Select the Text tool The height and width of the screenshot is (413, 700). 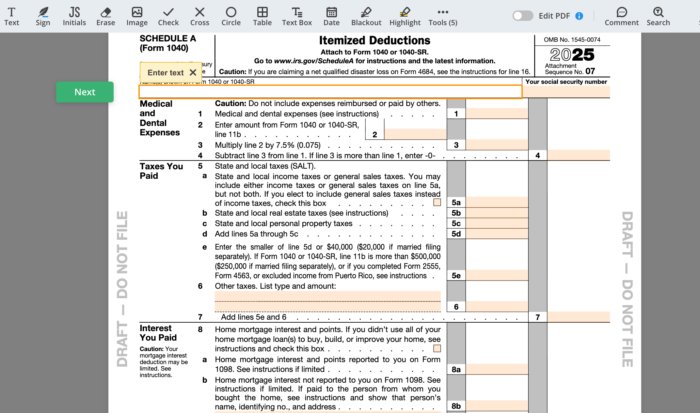click(x=12, y=16)
